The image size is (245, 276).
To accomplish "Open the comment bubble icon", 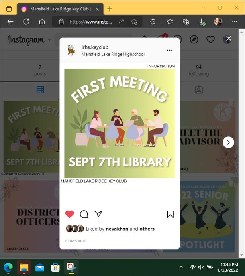I will [x=84, y=214].
